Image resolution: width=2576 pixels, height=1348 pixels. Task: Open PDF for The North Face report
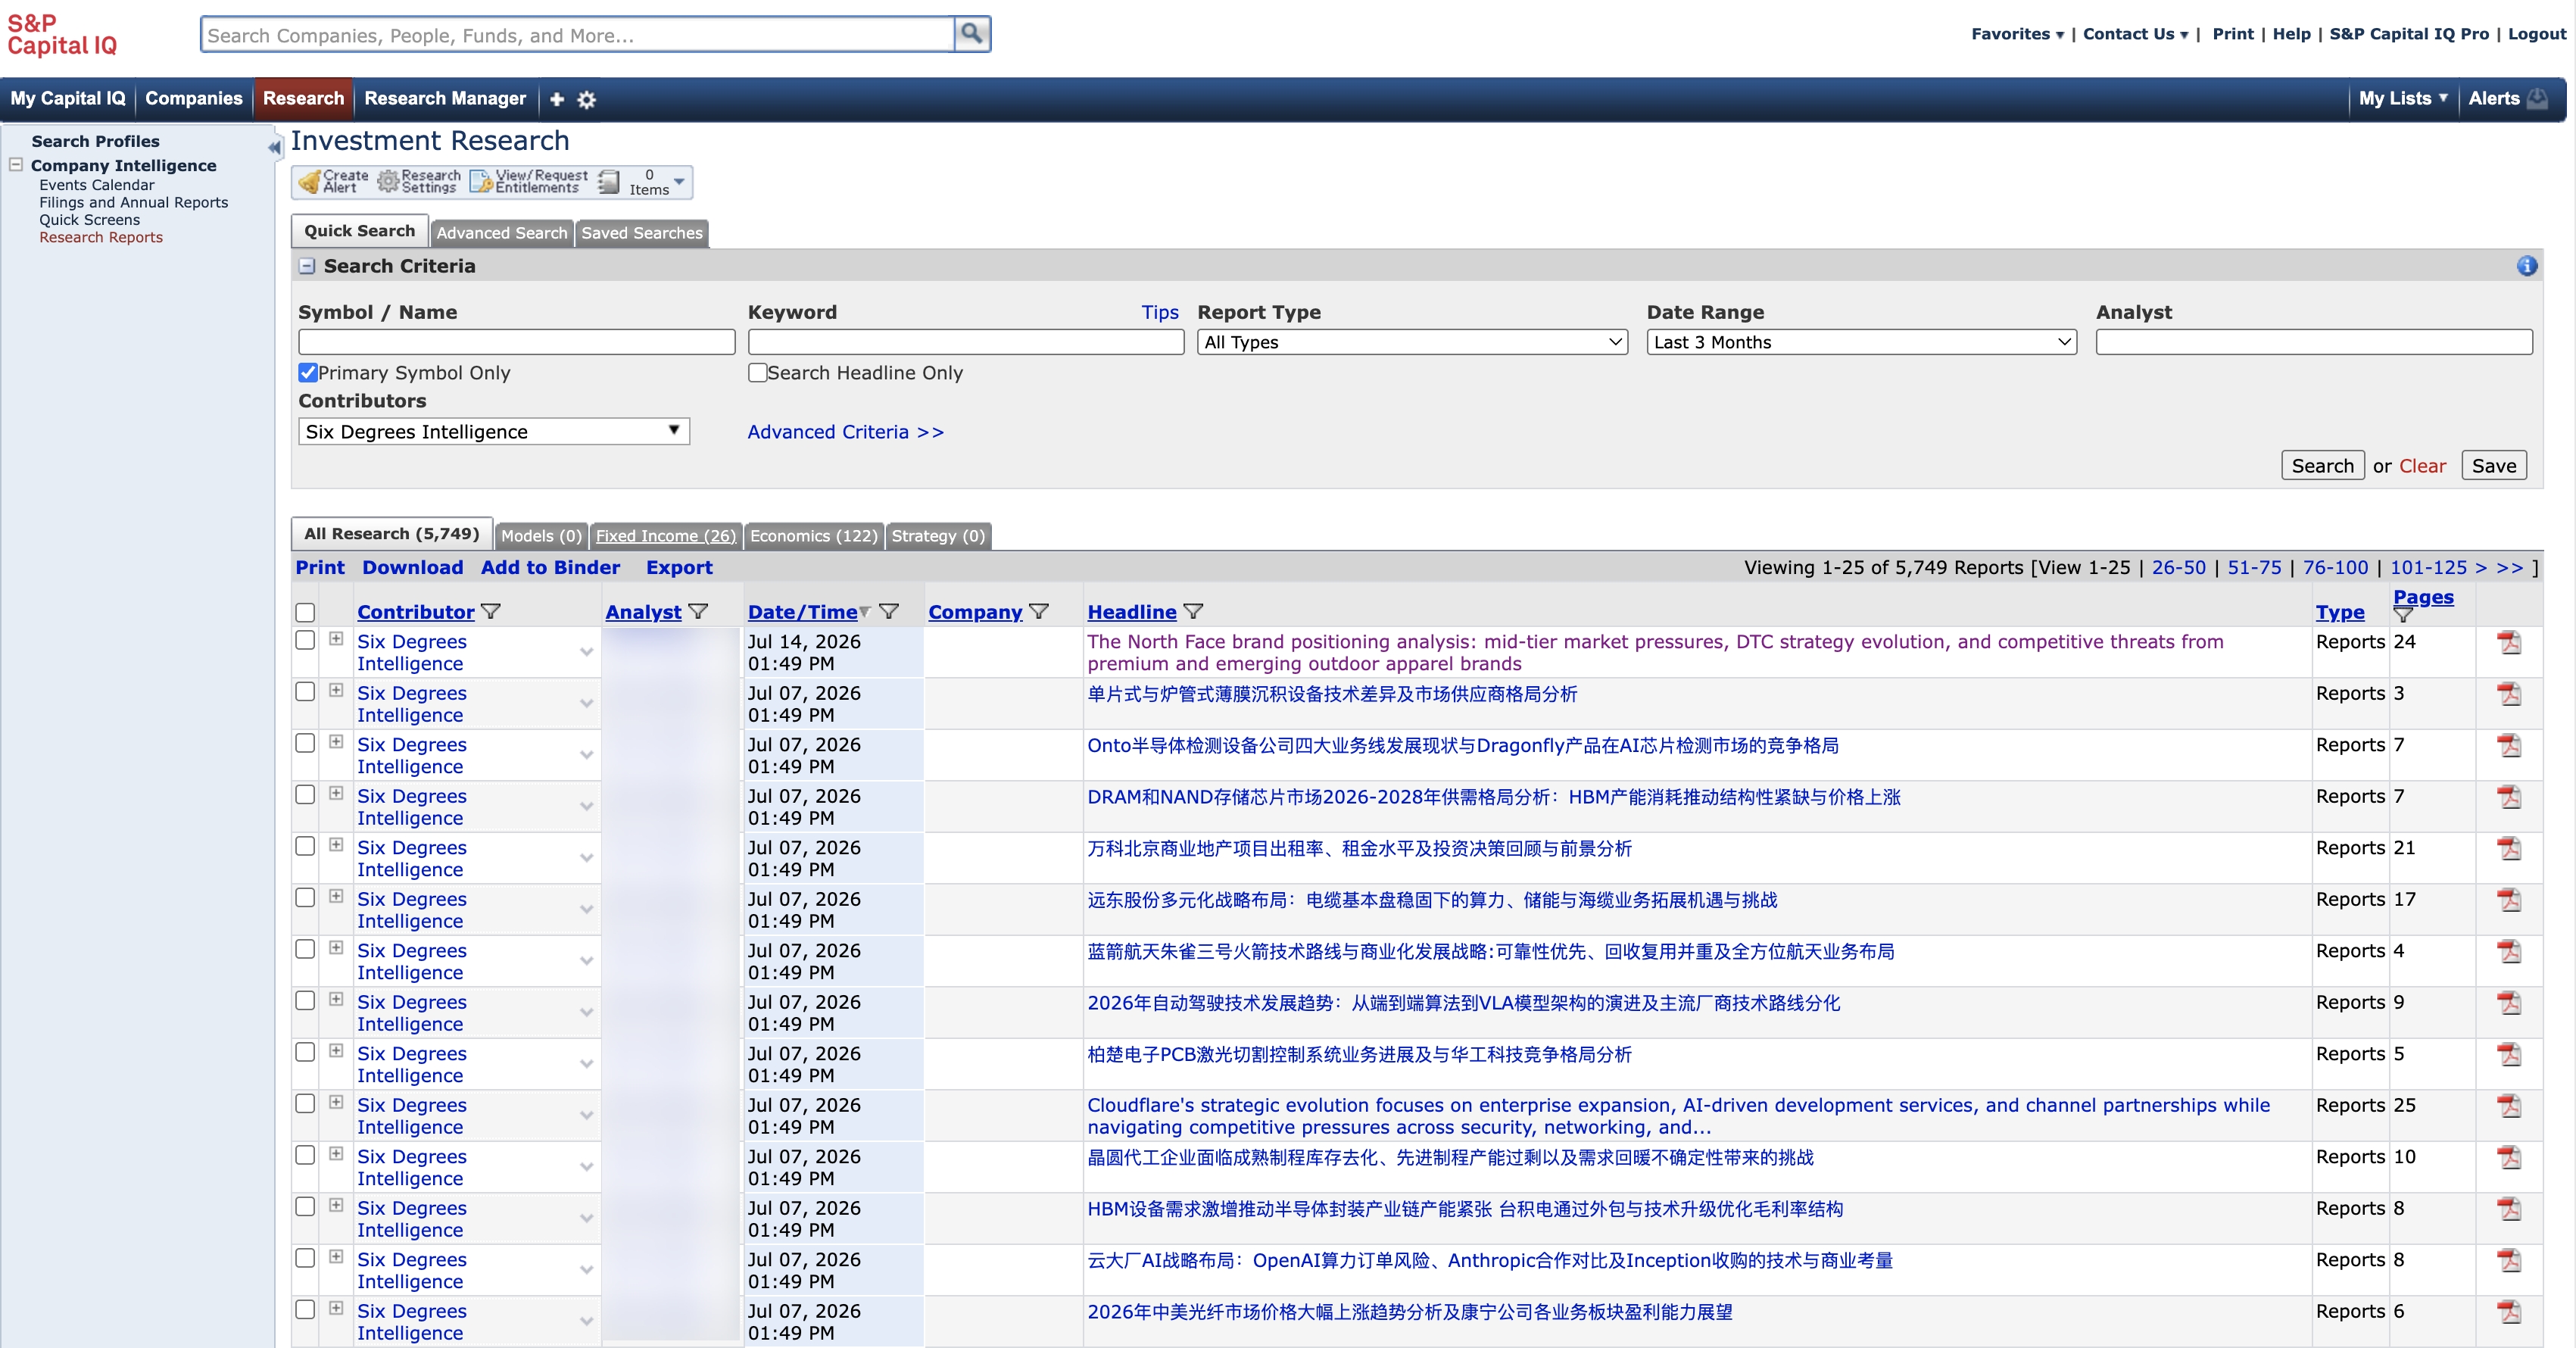[x=2509, y=643]
